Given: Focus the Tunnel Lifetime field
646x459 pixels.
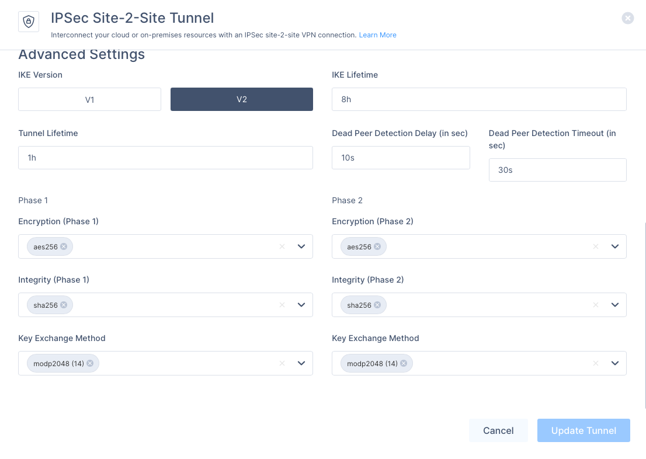Looking at the screenshot, I should point(165,158).
